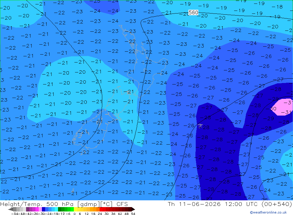Viewport: 293px width, 215px height.
Task: Click the '(00+540)' forecast hour label
Action: pyautogui.click(x=277, y=204)
